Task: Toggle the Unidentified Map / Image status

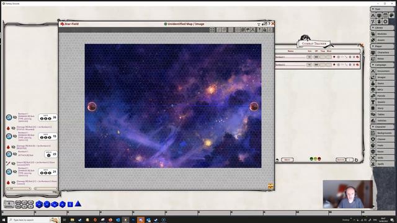Action: [166, 24]
